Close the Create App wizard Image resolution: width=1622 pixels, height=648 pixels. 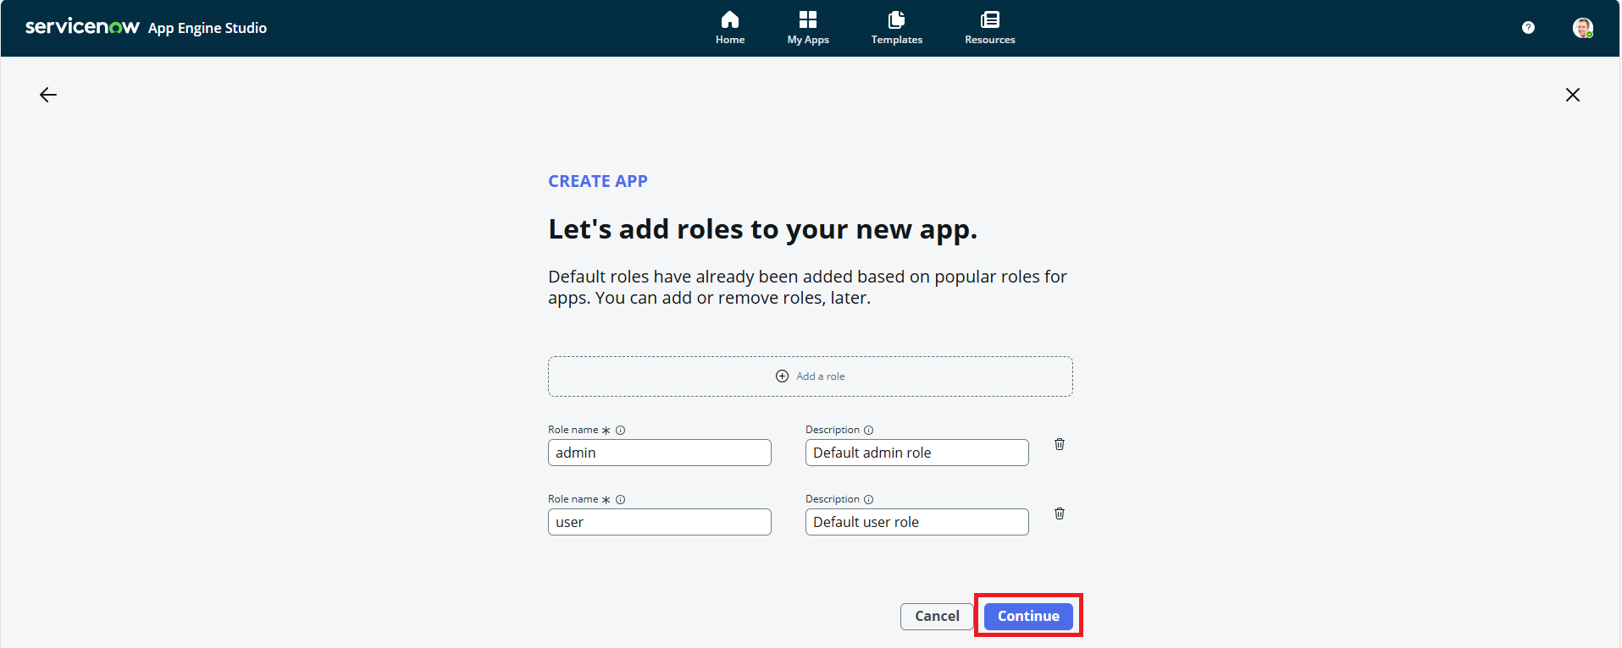coord(1572,95)
